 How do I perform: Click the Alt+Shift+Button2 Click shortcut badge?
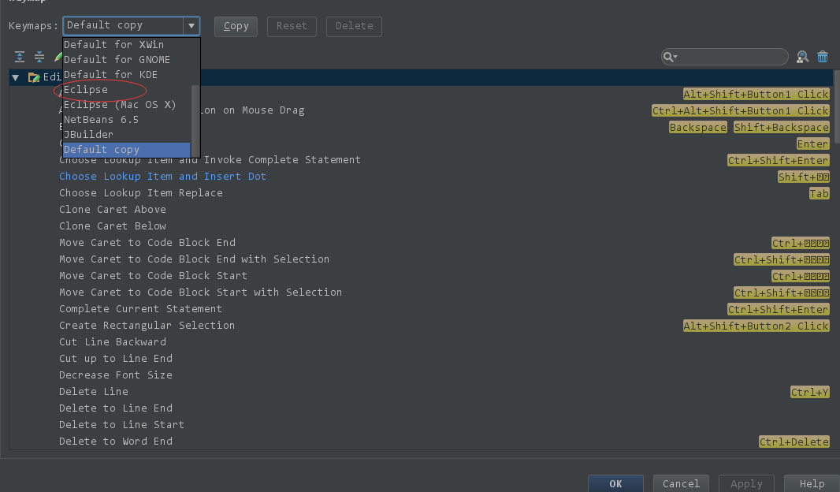point(756,326)
